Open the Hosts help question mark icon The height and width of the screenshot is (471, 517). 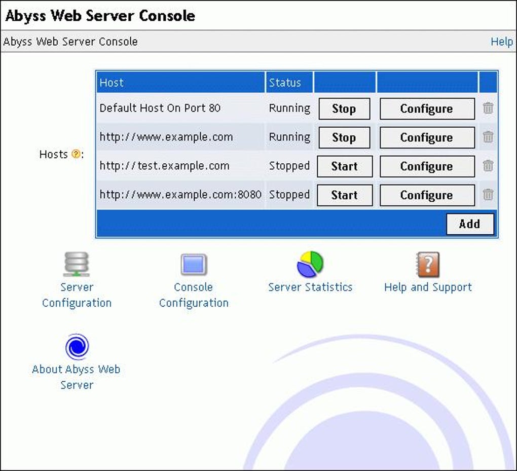pyautogui.click(x=76, y=154)
